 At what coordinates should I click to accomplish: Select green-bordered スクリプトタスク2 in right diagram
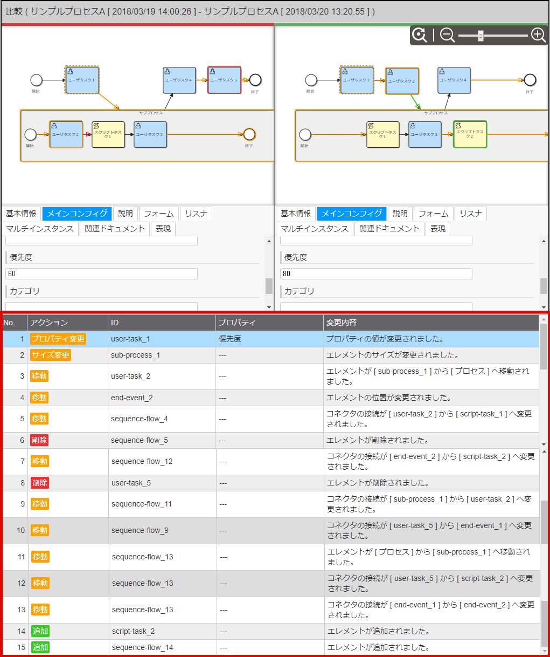point(470,134)
